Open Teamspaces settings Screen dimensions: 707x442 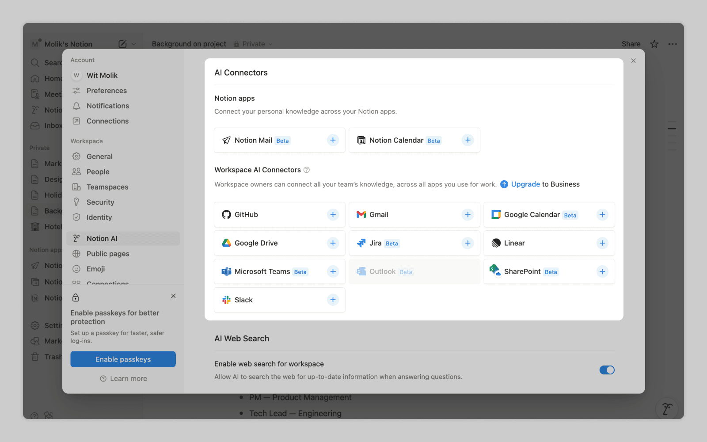pyautogui.click(x=123, y=187)
